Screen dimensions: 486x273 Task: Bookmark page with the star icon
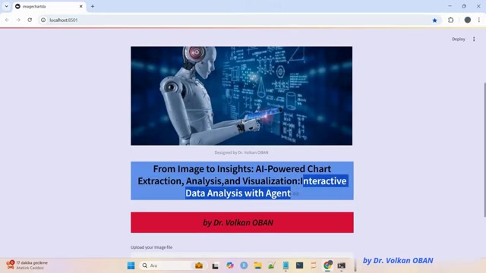tap(434, 20)
